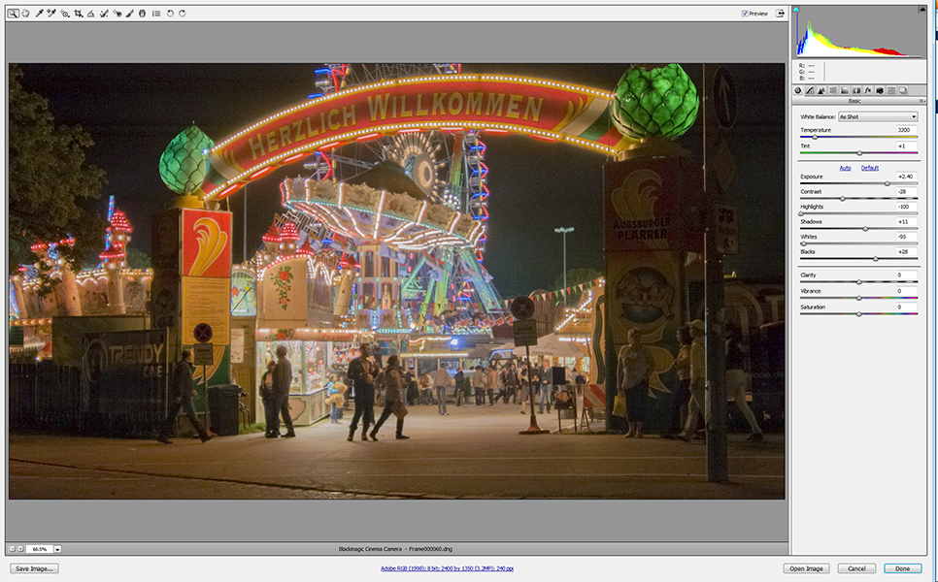This screenshot has width=938, height=582.
Task: Click the Shadows slider handle
Action: (x=865, y=229)
